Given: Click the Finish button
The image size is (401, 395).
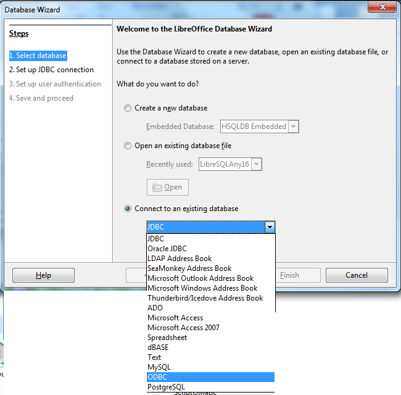Looking at the screenshot, I should coord(298,275).
